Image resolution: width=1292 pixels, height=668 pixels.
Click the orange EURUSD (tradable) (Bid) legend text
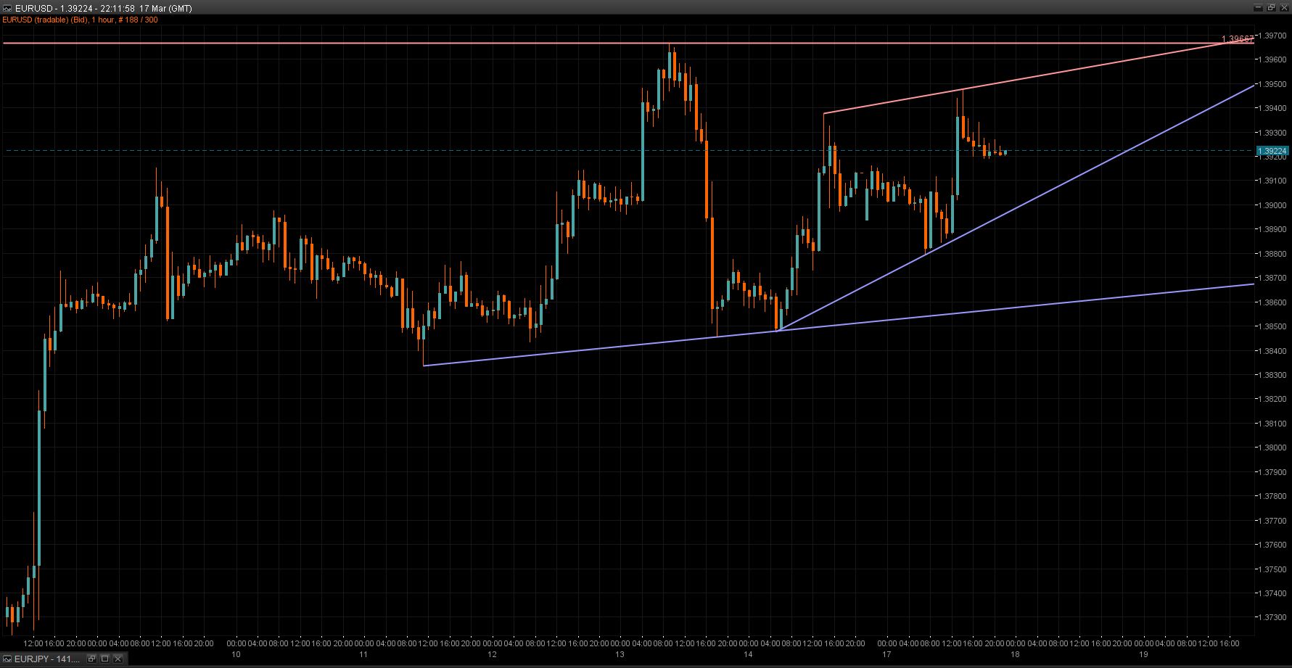[80, 20]
